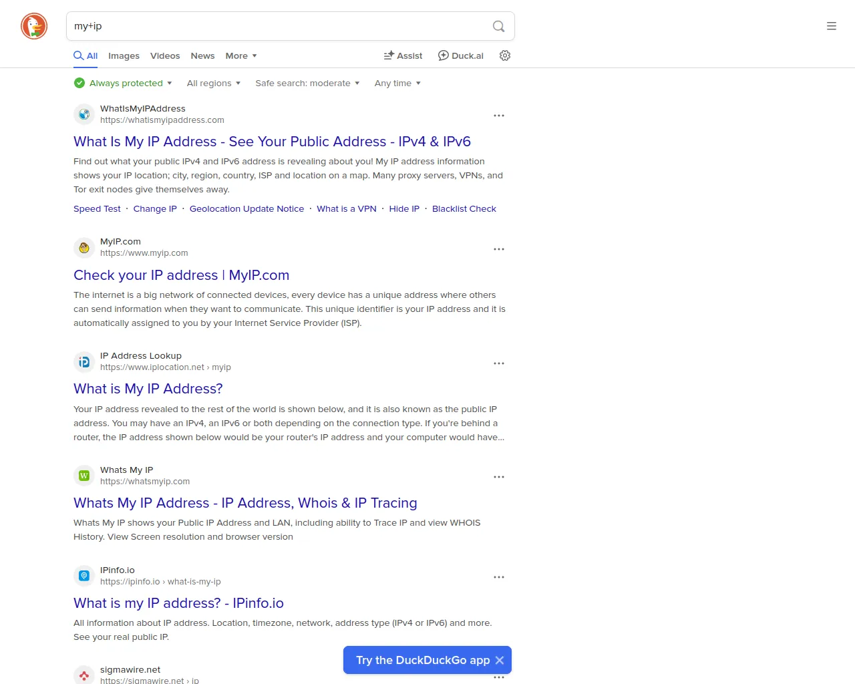
Task: Switch to the News tab
Action: tap(202, 55)
